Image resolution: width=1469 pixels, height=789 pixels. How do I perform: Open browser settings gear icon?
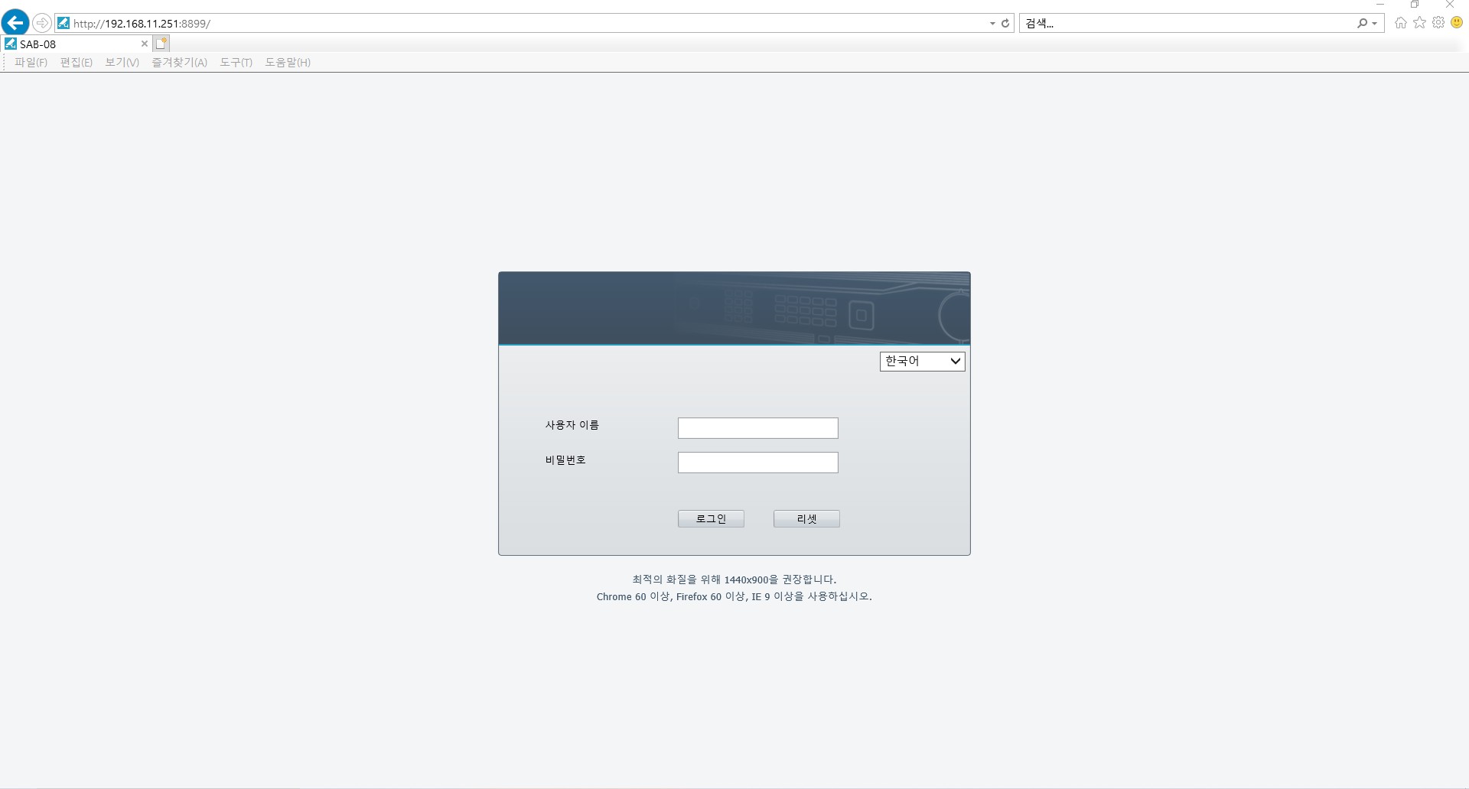coord(1438,23)
